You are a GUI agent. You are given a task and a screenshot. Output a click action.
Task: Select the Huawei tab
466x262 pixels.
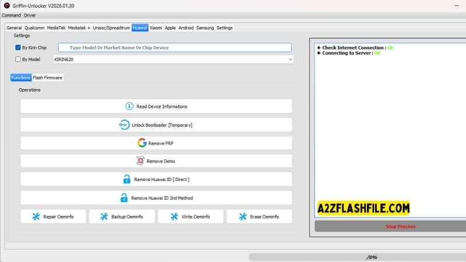tap(140, 27)
